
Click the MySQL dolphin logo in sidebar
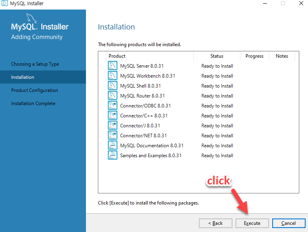[31, 18]
